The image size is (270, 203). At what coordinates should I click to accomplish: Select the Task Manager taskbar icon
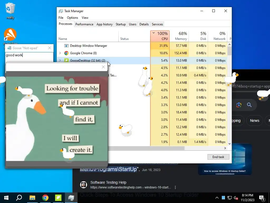(x=71, y=198)
